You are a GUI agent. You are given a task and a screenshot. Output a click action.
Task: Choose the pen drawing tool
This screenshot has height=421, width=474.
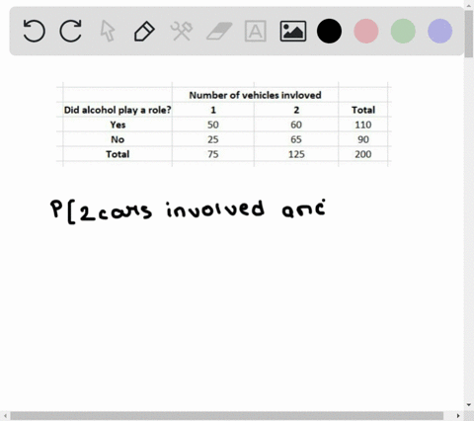tap(144, 32)
